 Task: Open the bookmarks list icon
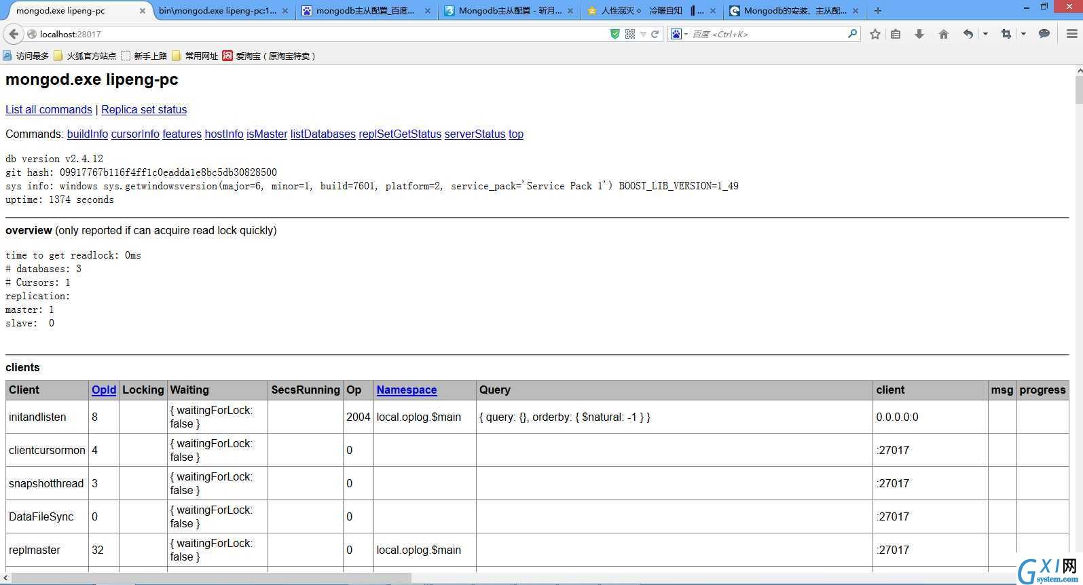(x=896, y=34)
